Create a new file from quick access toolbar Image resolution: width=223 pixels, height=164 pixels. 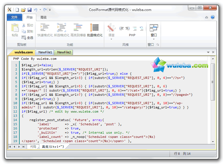click(17, 10)
